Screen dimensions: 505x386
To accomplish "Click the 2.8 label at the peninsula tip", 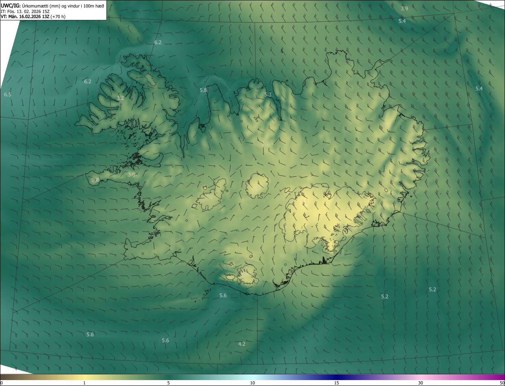I will coord(95,180).
